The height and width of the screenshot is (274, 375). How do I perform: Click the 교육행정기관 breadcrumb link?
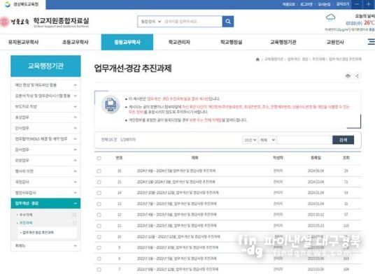274,59
